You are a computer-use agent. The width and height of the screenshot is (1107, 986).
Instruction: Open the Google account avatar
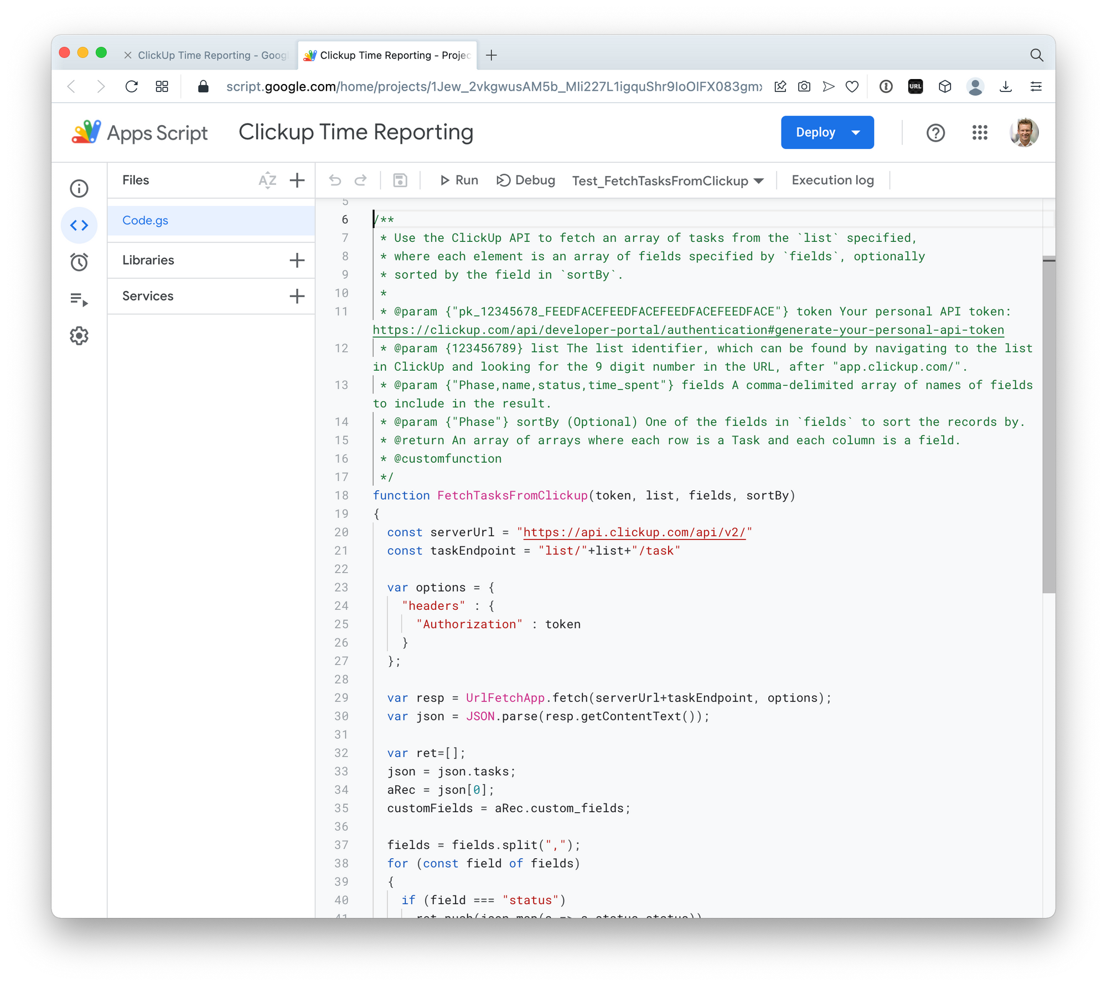click(x=1024, y=133)
